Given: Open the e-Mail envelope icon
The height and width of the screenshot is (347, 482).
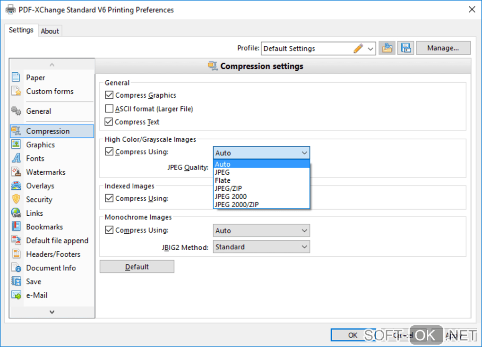Looking at the screenshot, I should 16,295.
